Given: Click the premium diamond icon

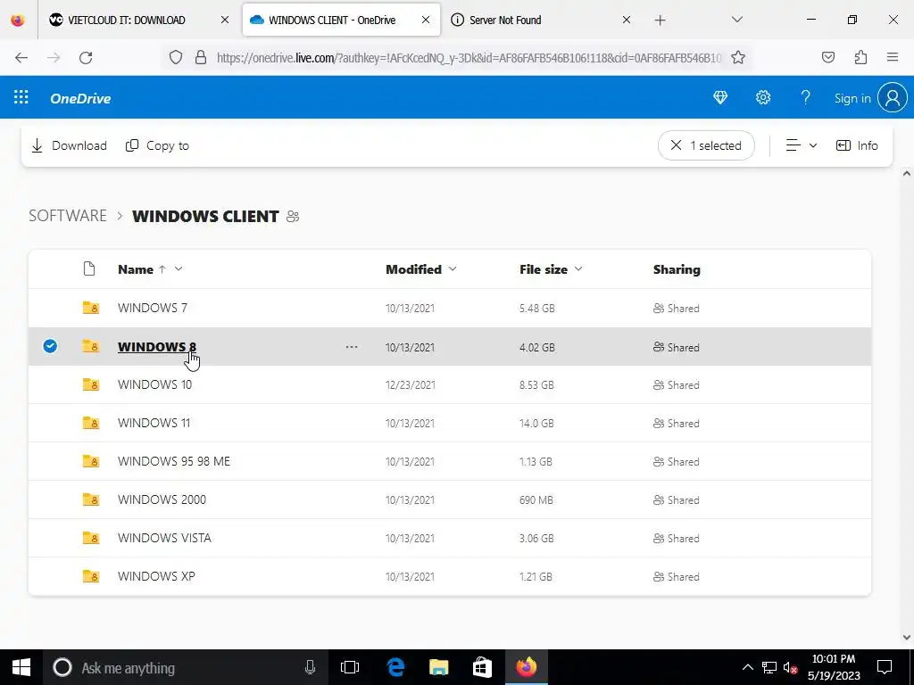Looking at the screenshot, I should [x=720, y=98].
